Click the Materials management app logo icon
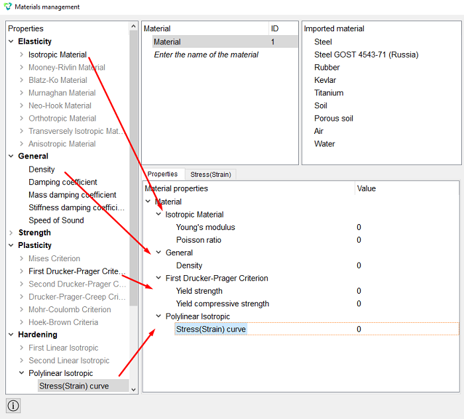This screenshot has height=419, width=464. [8, 7]
